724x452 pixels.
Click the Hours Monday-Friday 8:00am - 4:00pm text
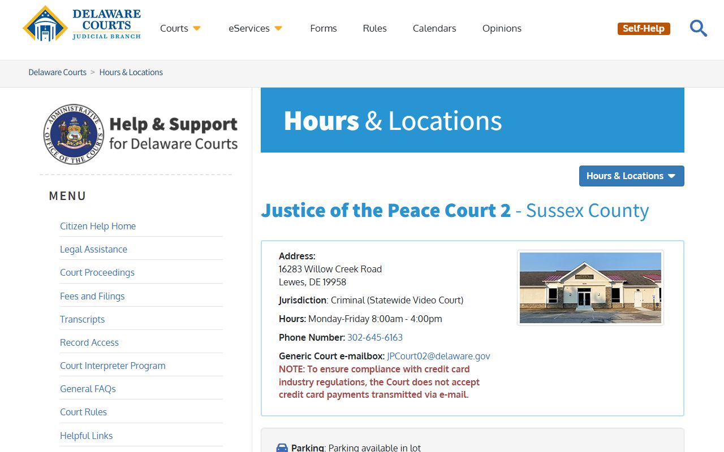(360, 319)
